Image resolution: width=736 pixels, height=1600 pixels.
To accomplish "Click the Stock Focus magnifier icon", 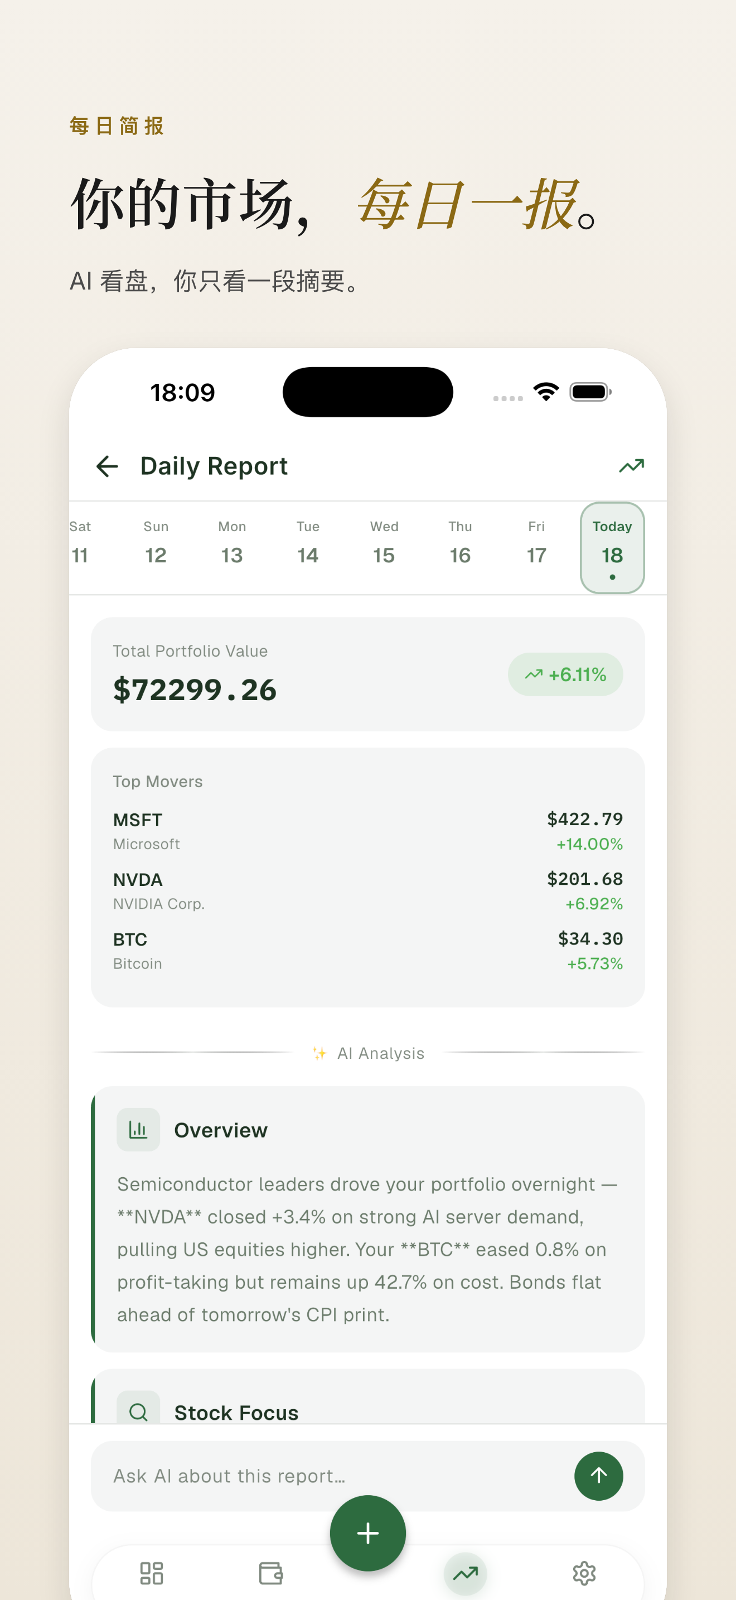I will [x=138, y=1411].
